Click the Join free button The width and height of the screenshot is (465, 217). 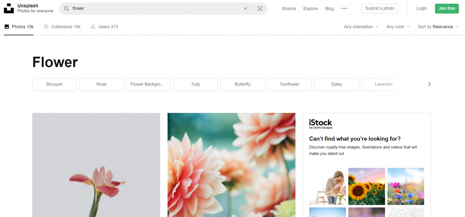point(447,9)
